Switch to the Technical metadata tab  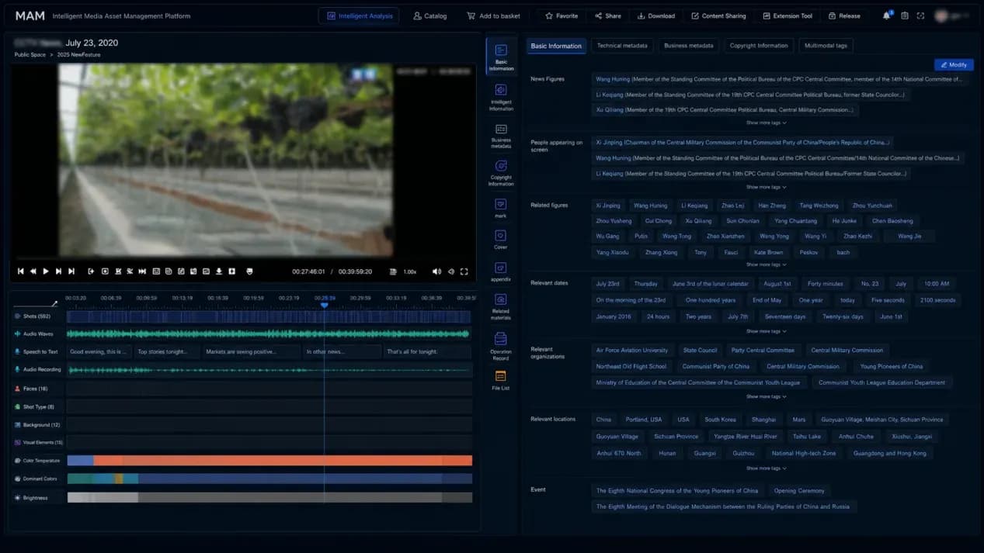(x=622, y=46)
